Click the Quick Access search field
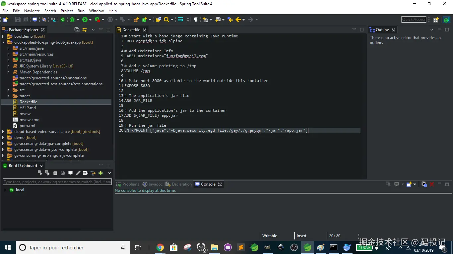The height and width of the screenshot is (254, 453). click(x=414, y=20)
